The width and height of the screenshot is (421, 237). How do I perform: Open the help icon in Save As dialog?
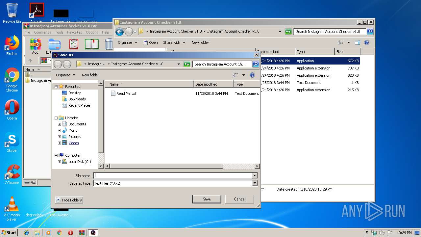[252, 75]
